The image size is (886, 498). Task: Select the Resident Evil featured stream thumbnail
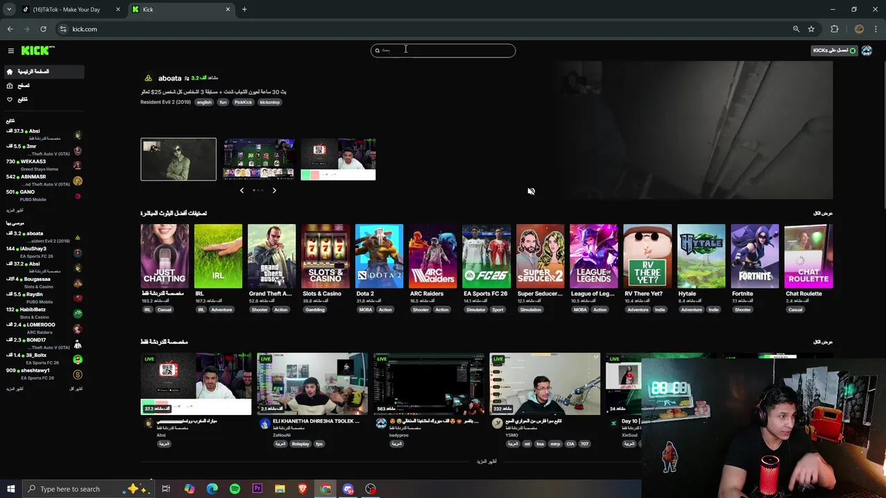[x=179, y=159]
